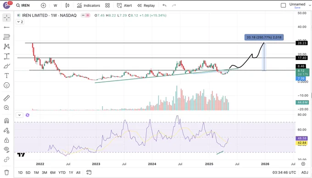Open chart settings gear on time axis
Viewport: 312px width, 178px height.
click(x=303, y=164)
